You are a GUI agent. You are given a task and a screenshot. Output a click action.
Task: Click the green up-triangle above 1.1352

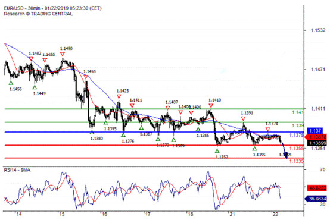[x=217, y=150]
